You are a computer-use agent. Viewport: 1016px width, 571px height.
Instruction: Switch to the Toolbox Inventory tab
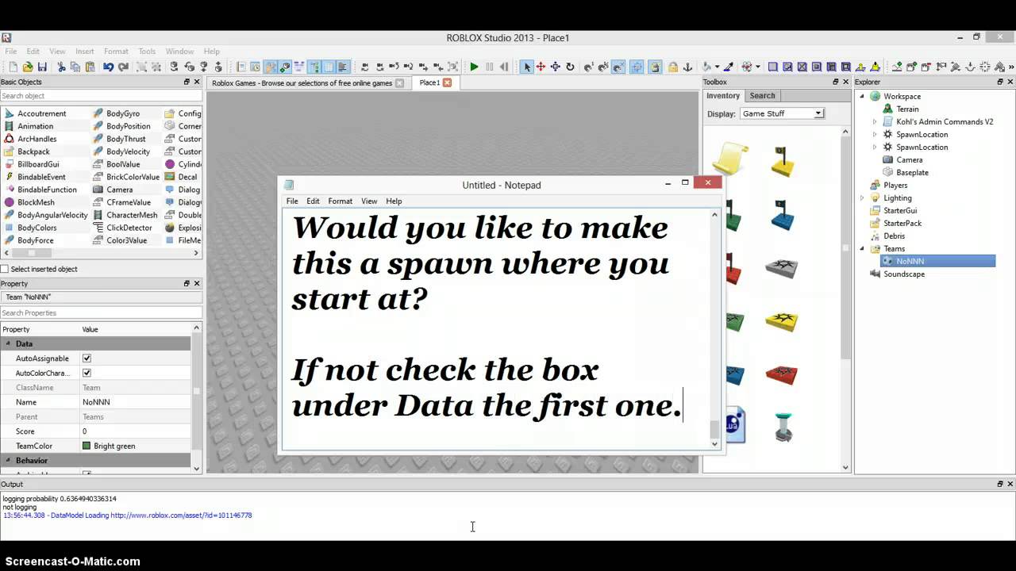723,95
